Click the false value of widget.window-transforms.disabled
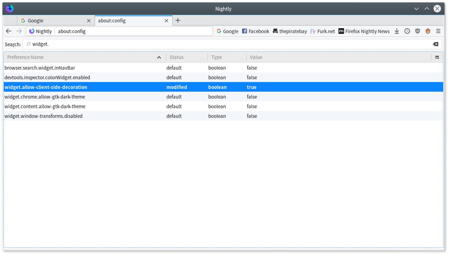 (x=252, y=116)
